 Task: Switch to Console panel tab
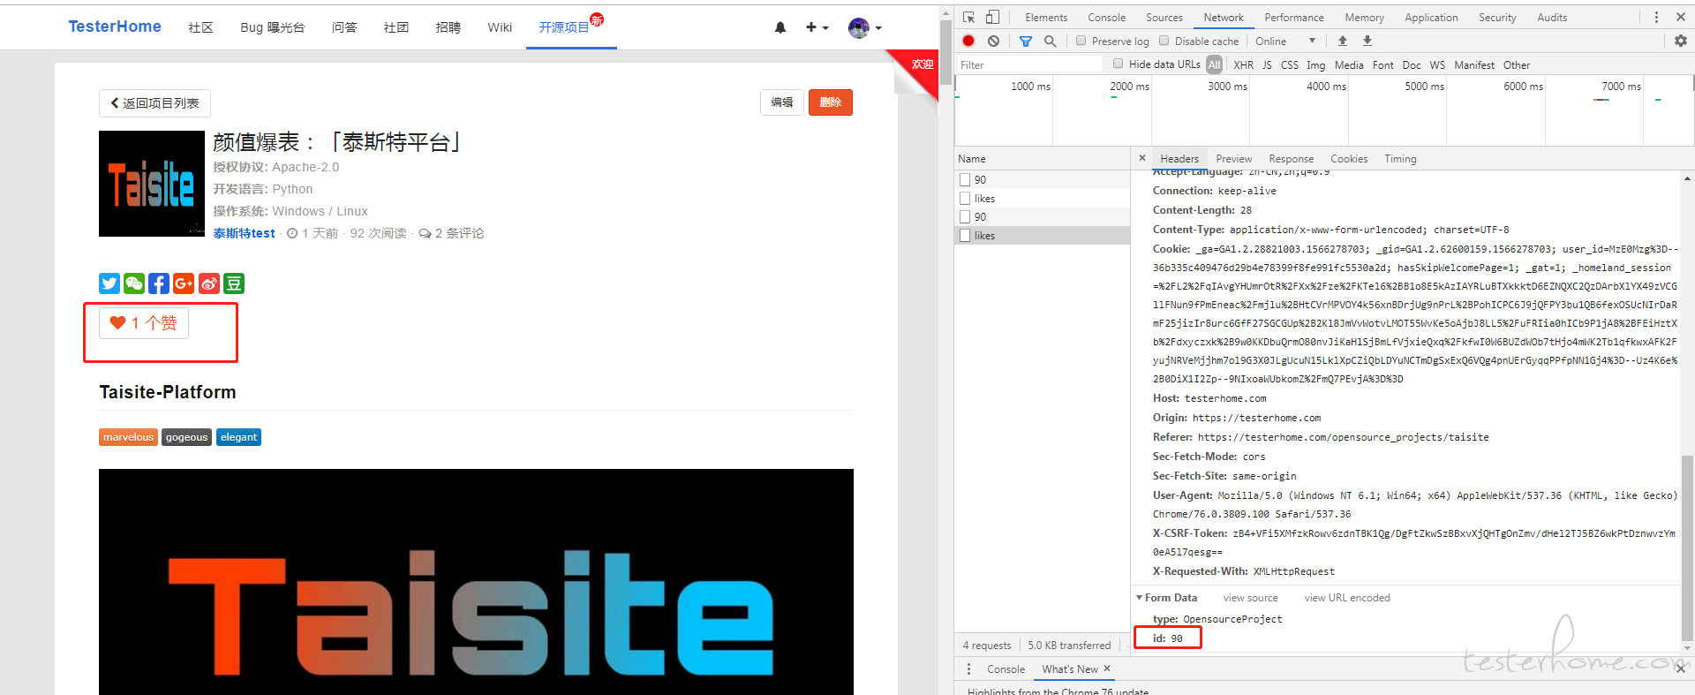coord(1106,18)
